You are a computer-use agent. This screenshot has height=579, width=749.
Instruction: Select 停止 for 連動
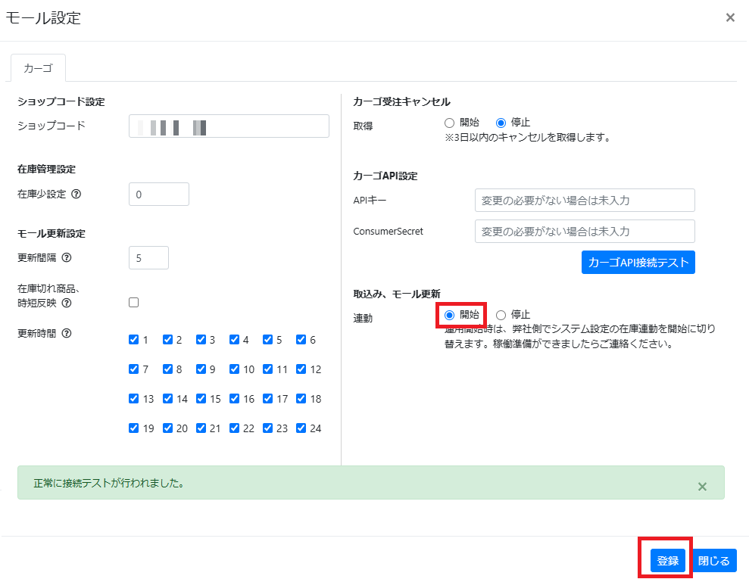coord(501,315)
